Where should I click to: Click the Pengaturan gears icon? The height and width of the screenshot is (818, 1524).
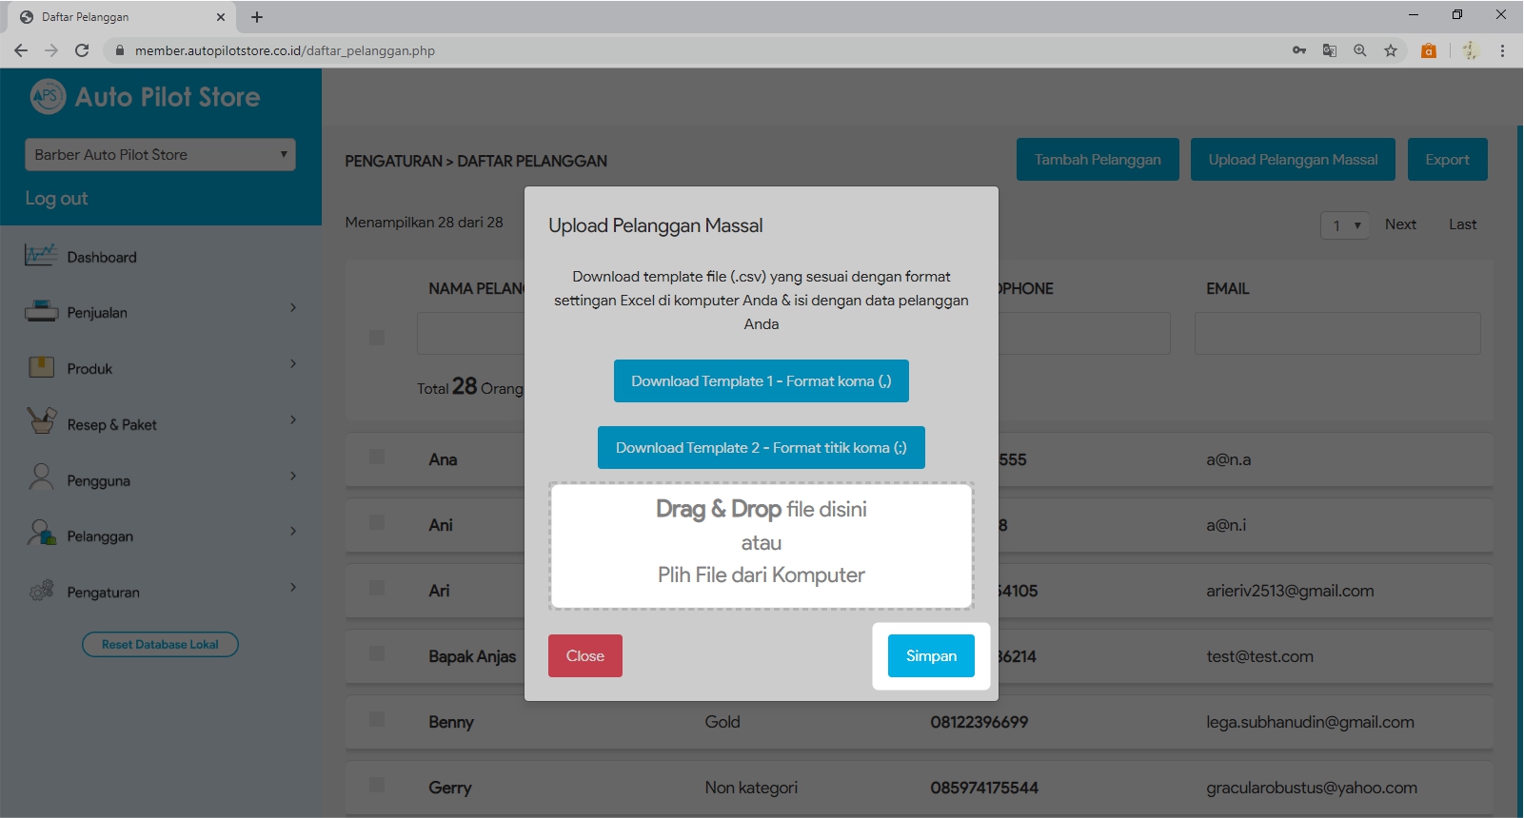click(41, 591)
